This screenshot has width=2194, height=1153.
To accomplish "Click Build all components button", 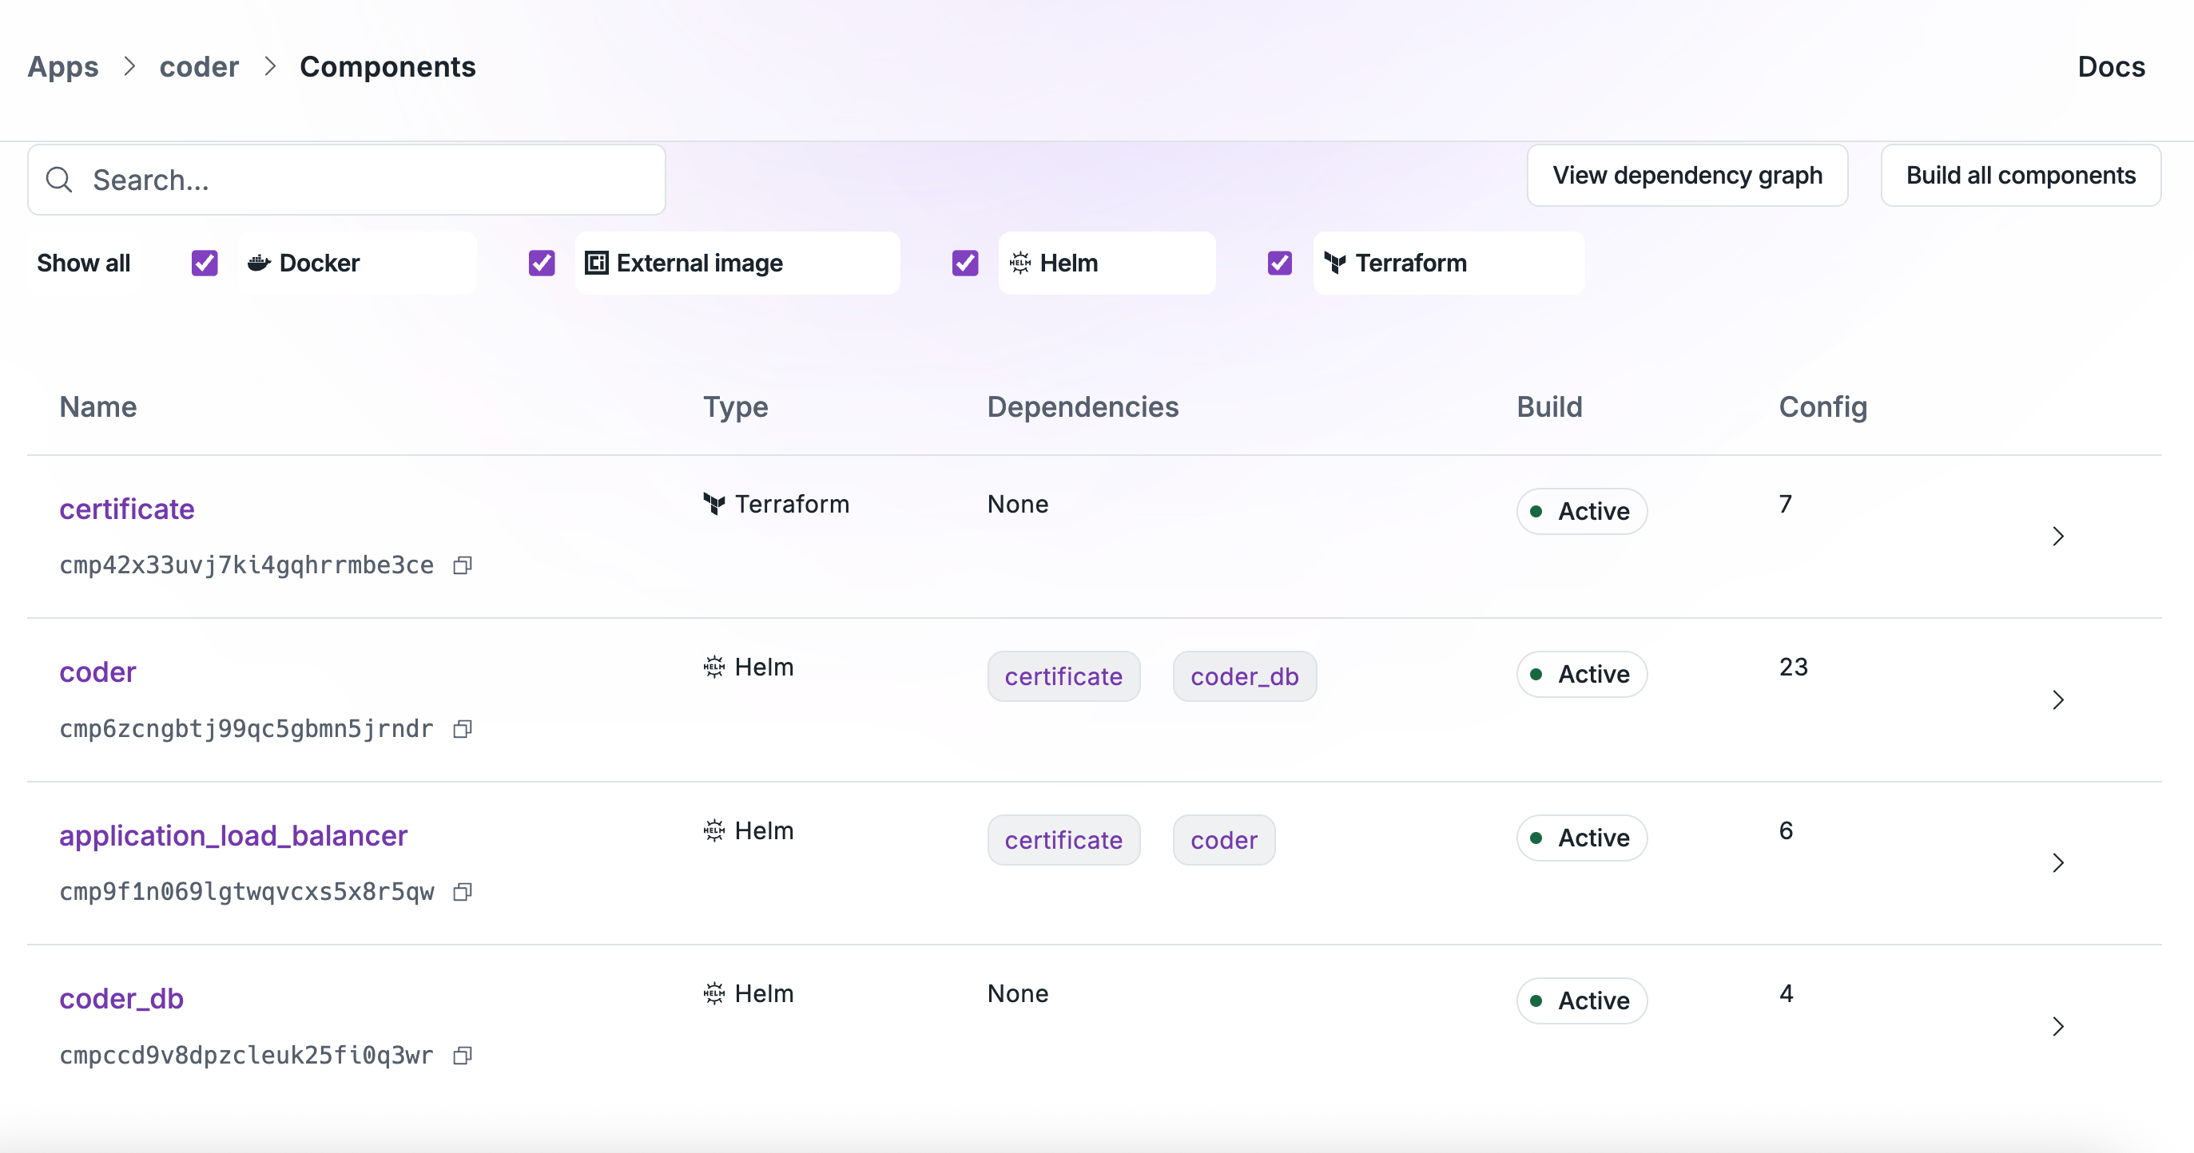I will pos(2021,176).
